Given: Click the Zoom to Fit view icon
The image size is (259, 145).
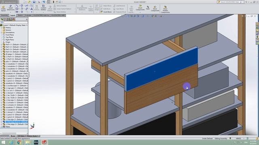Looking at the screenshot, I should pos(122,16).
